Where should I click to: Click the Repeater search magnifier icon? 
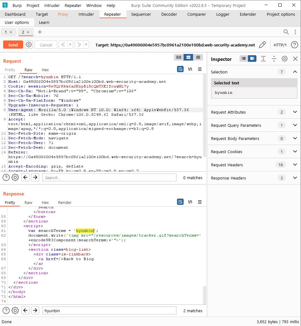pos(286,32)
